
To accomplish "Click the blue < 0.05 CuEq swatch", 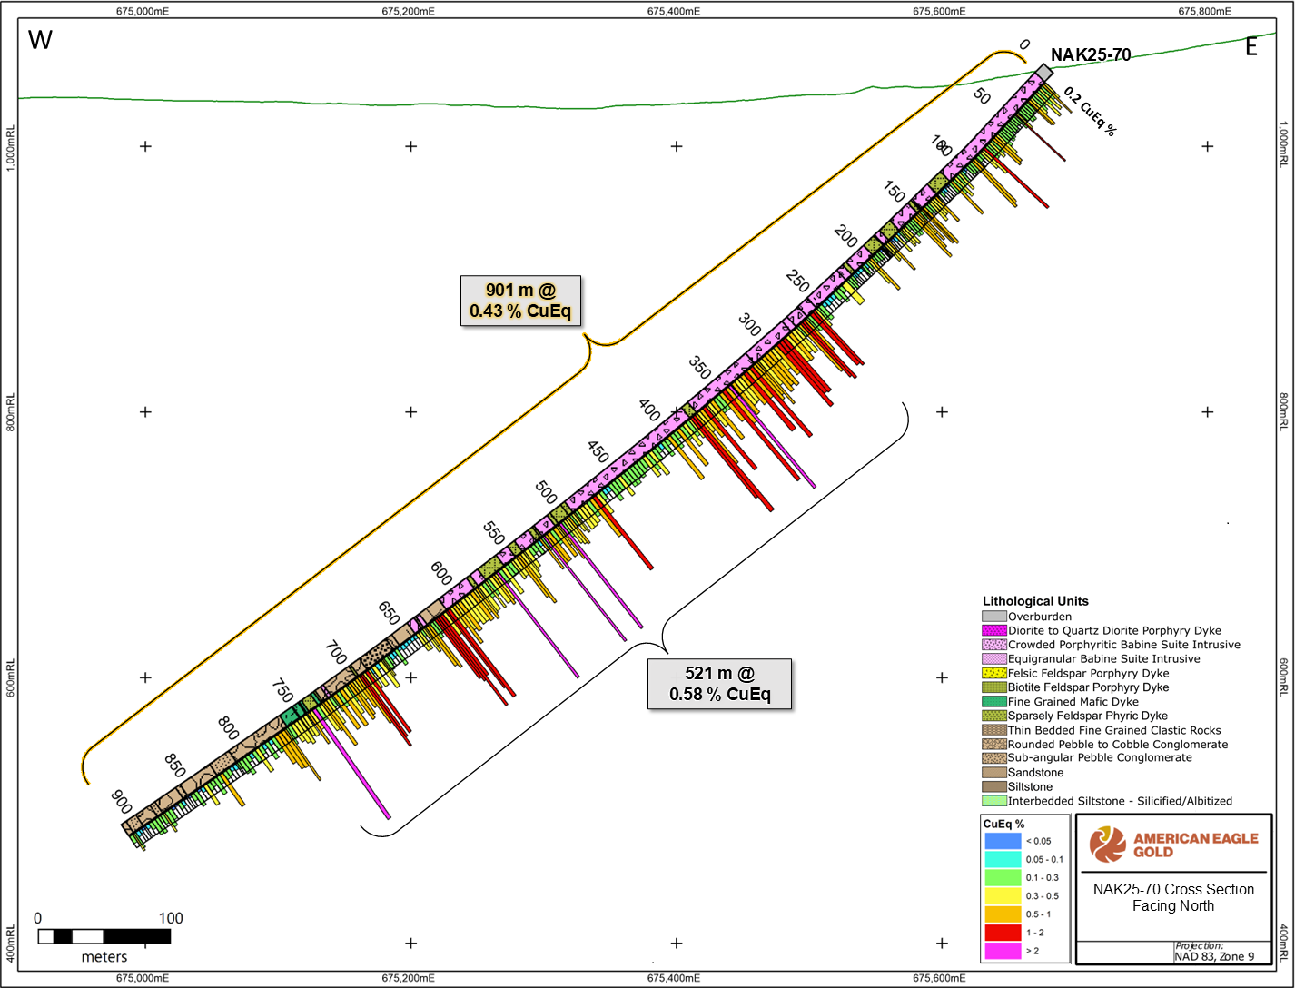I will [x=1003, y=841].
